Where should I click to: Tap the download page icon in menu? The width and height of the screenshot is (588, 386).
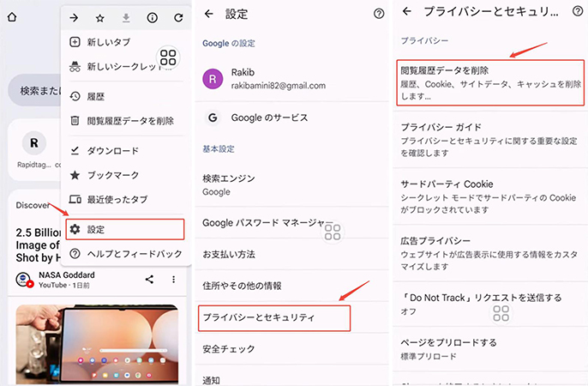(x=126, y=18)
